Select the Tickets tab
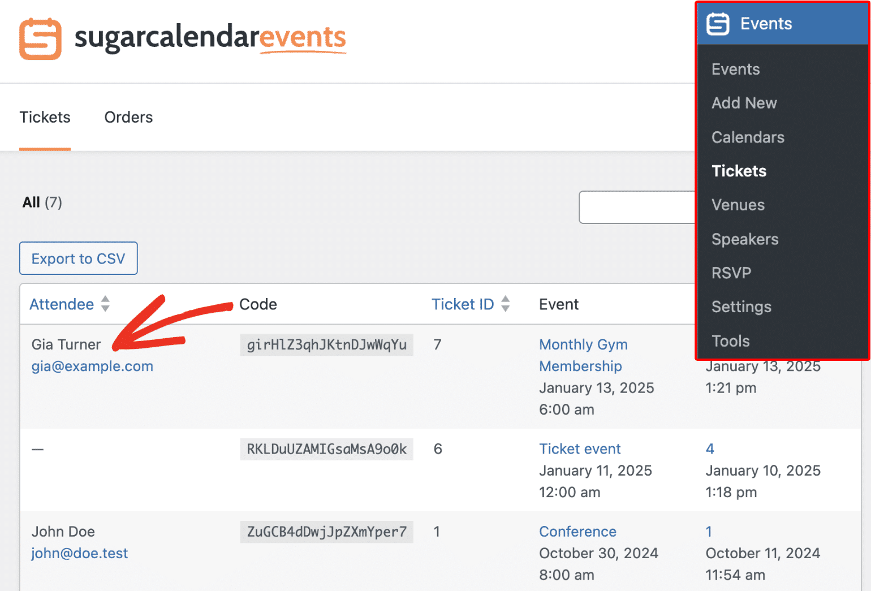Screen dimensions: 871x591 (45, 117)
